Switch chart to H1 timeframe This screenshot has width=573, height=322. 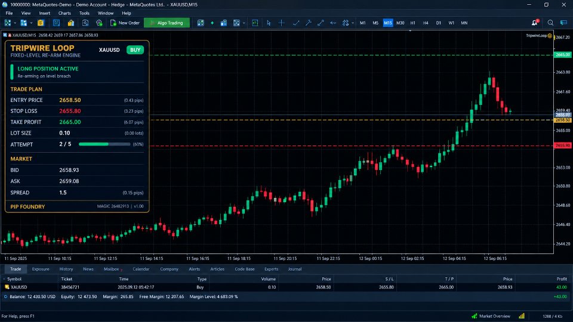click(x=412, y=23)
